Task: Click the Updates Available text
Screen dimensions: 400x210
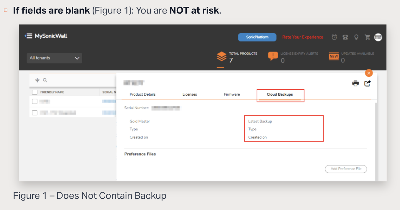Action: coord(358,54)
